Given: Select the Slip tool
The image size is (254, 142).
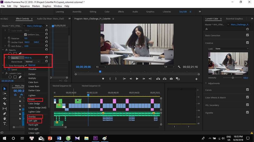Looking at the screenshot, I should tap(5, 109).
